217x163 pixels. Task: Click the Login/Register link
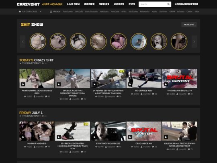[x=186, y=4]
